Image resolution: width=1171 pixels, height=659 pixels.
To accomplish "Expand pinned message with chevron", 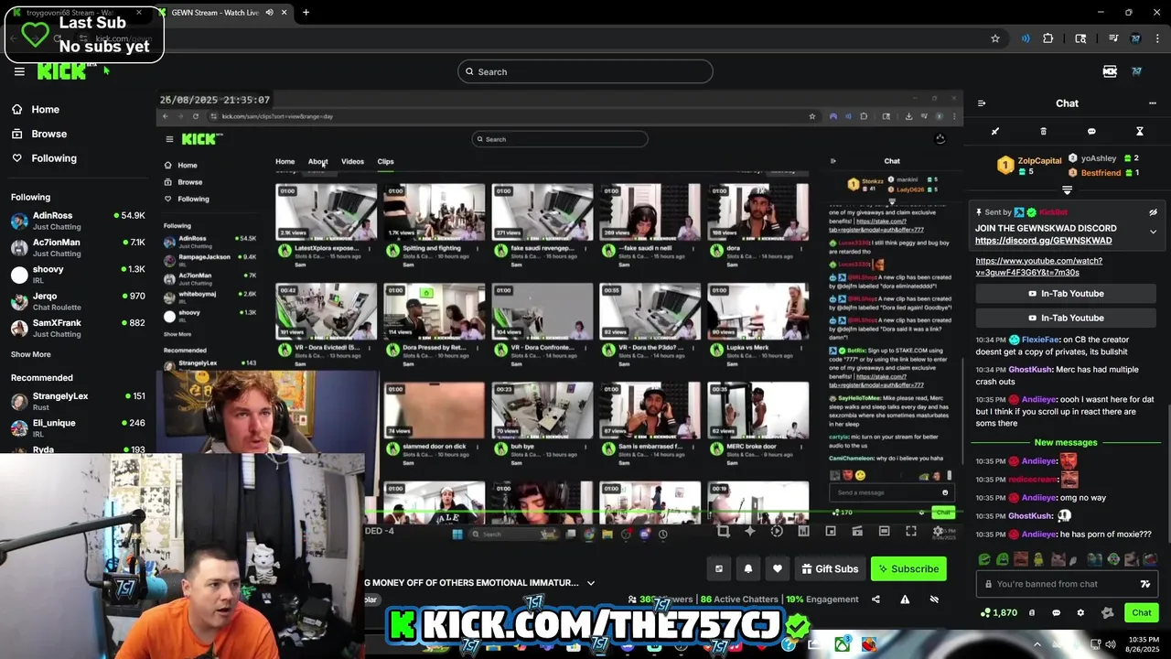I will [x=1153, y=232].
